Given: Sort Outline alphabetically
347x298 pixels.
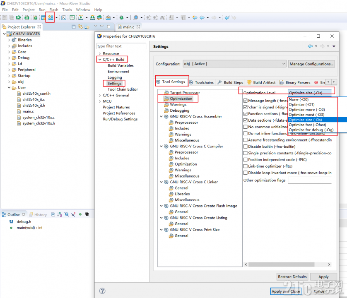Looking at the screenshot, I should (x=60, y=214).
